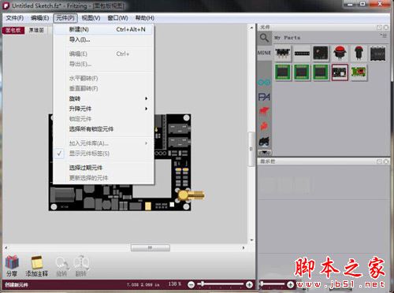Close the Parts panel

click(x=386, y=28)
